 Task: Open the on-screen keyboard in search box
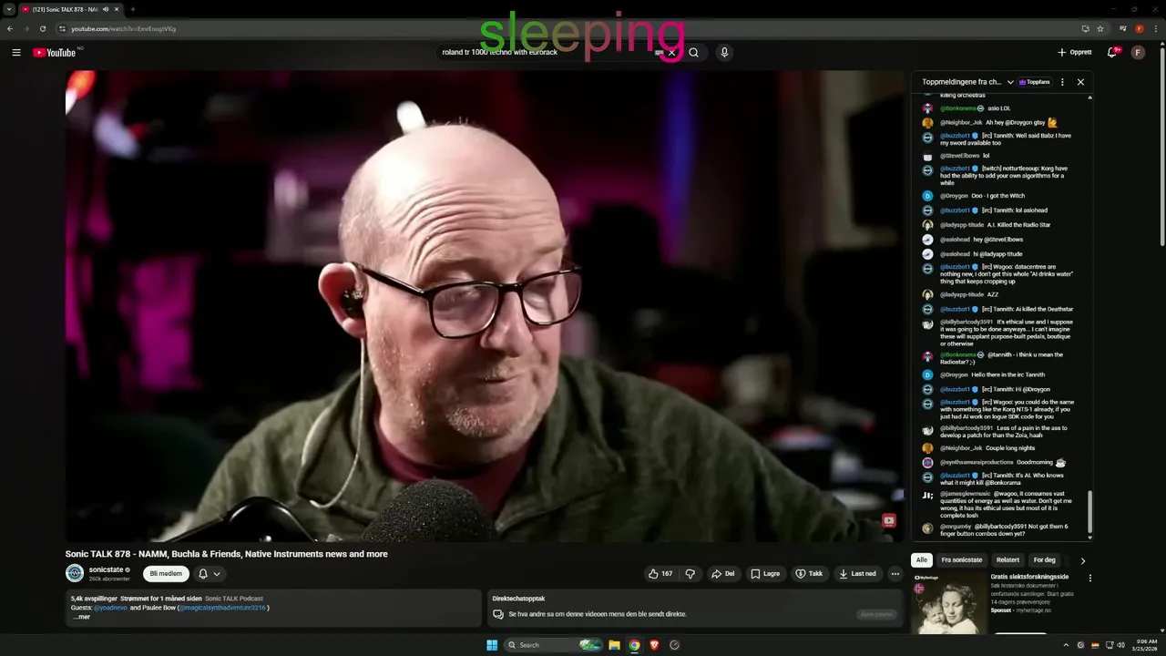pyautogui.click(x=659, y=53)
